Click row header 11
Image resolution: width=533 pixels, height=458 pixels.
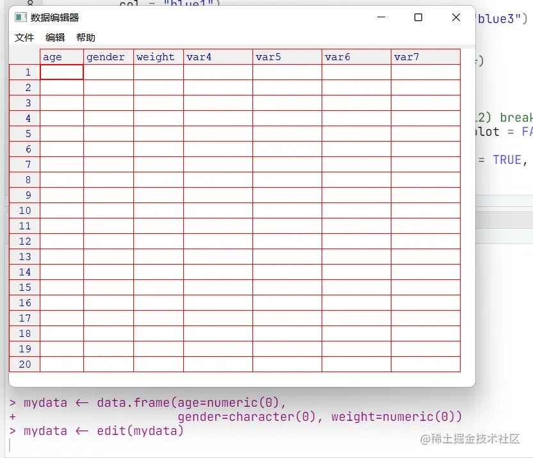[24, 226]
